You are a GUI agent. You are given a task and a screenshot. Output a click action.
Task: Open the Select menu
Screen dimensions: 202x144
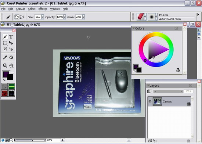click(x=32, y=9)
